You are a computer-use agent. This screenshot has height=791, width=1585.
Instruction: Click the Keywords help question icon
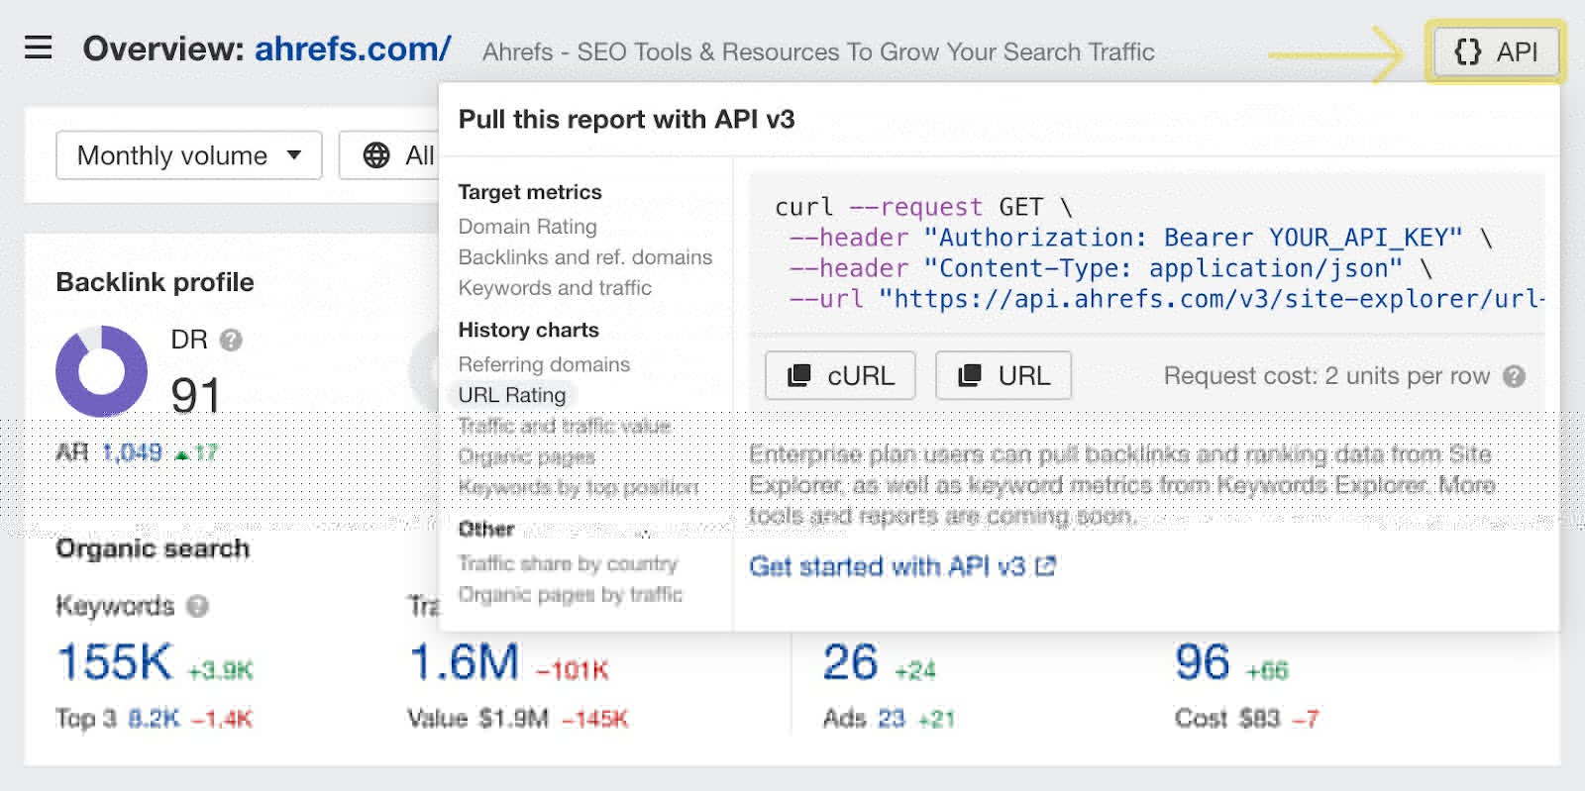(x=197, y=606)
